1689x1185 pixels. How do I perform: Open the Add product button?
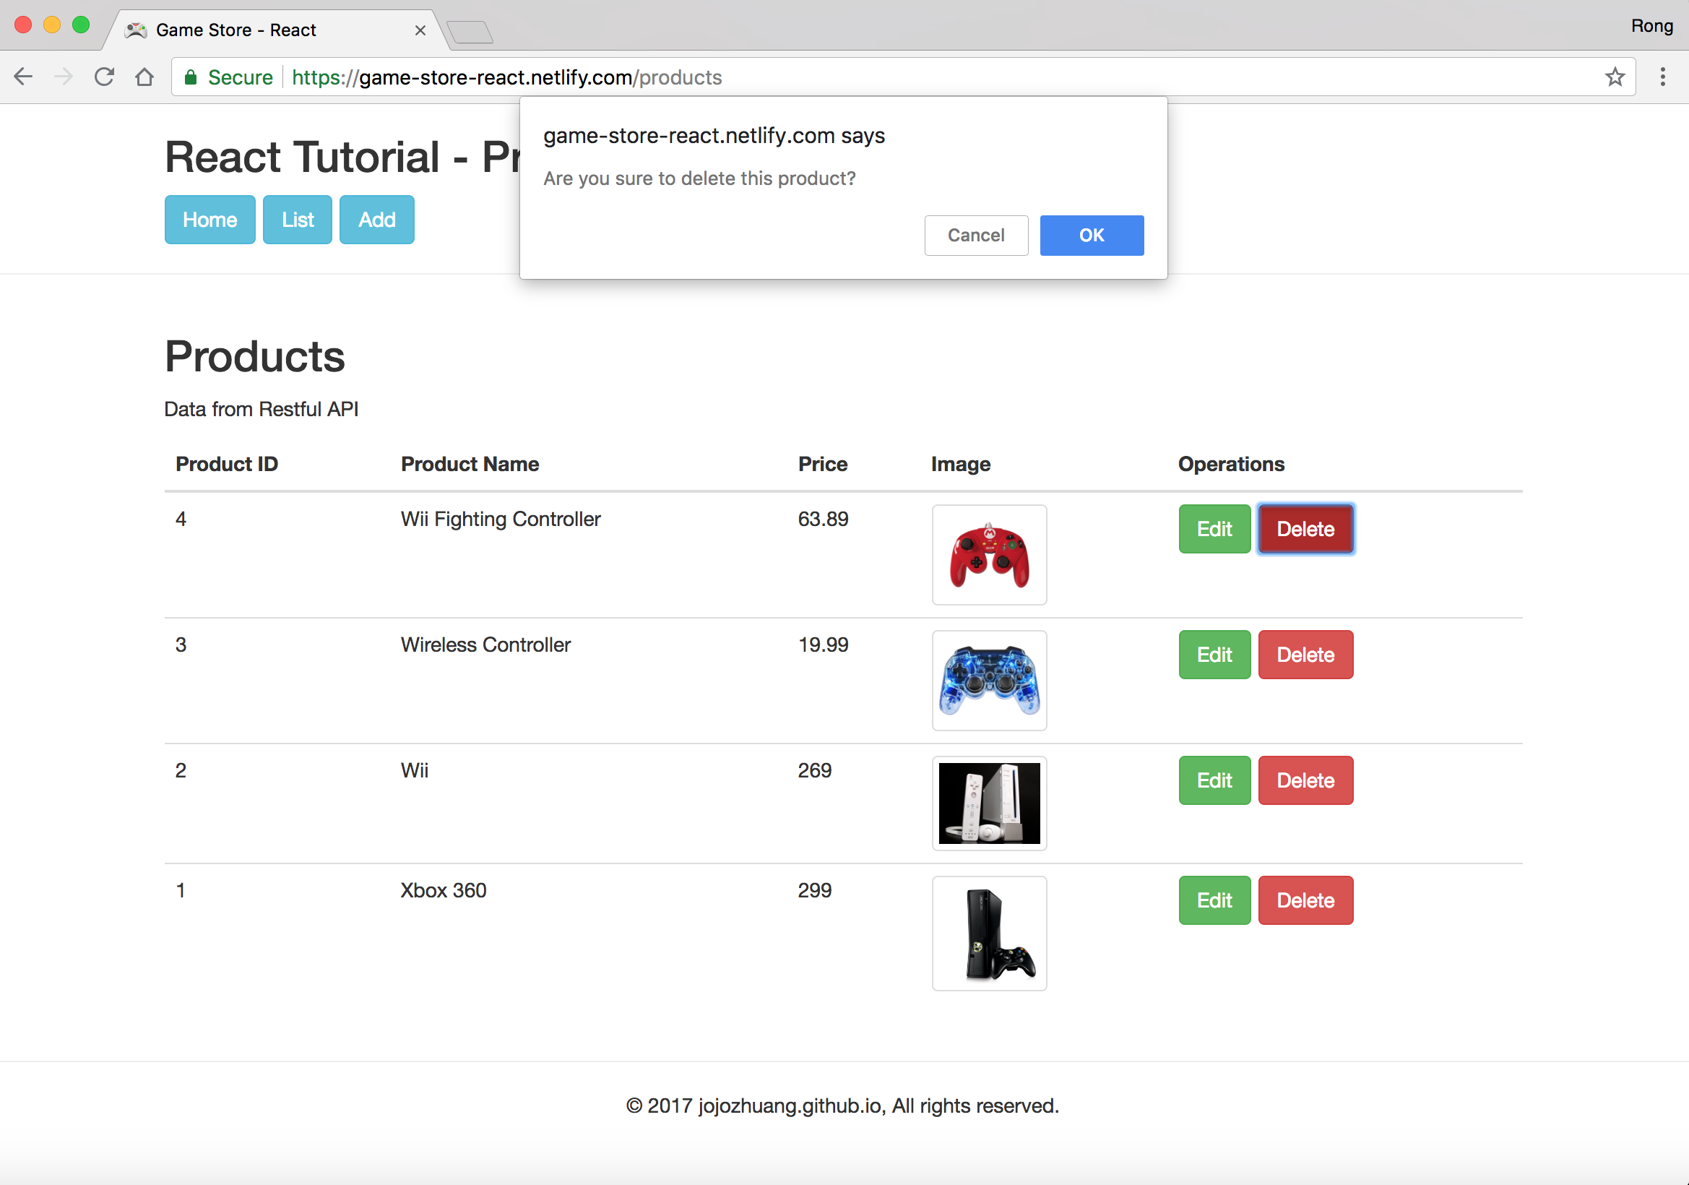click(376, 219)
